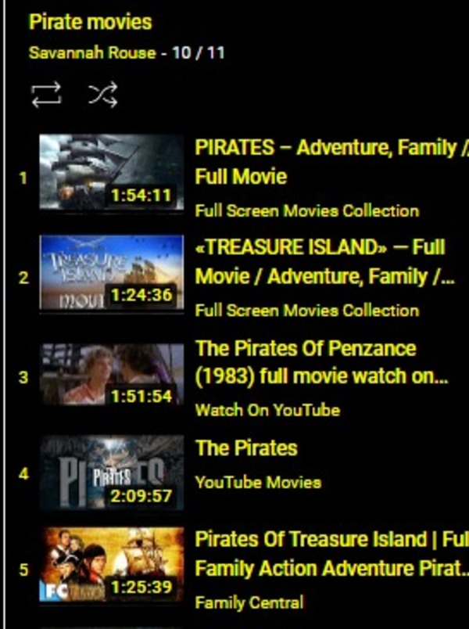
Task: Play the Pirates Of Treasure Island thumbnail
Action: click(112, 564)
